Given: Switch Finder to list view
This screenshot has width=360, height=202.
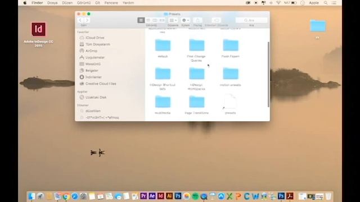Looking at the screenshot, I should 148,20.
